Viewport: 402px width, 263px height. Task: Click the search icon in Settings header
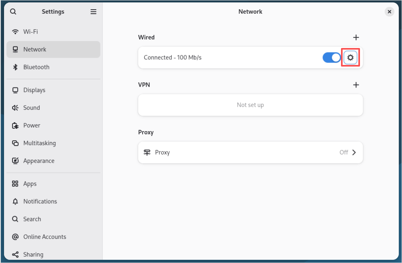pos(13,12)
